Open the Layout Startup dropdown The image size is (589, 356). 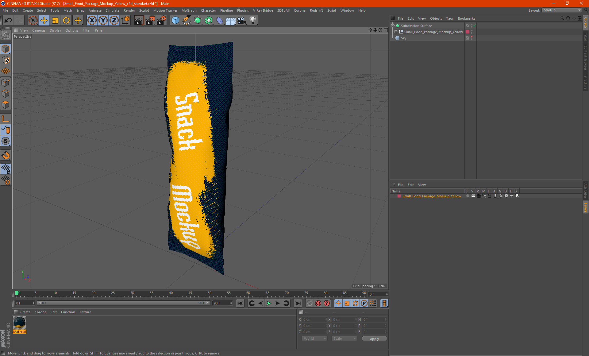point(562,10)
